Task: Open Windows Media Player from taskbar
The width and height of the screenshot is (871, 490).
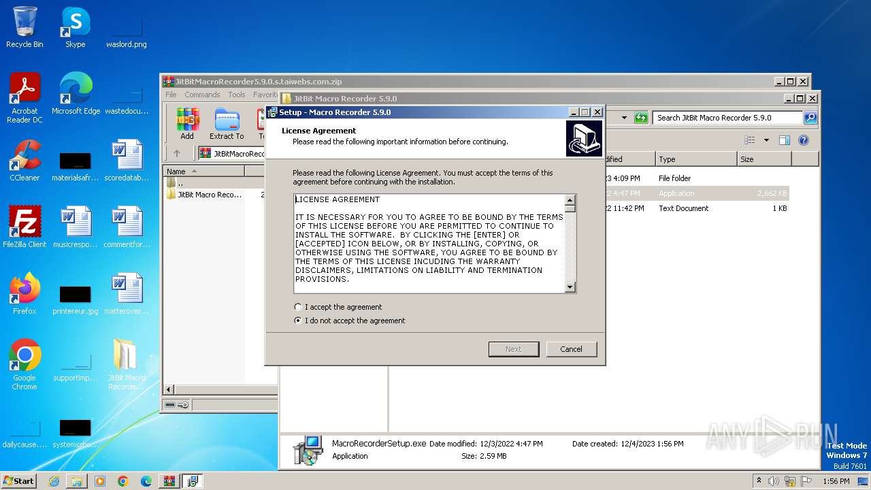Action: (100, 481)
